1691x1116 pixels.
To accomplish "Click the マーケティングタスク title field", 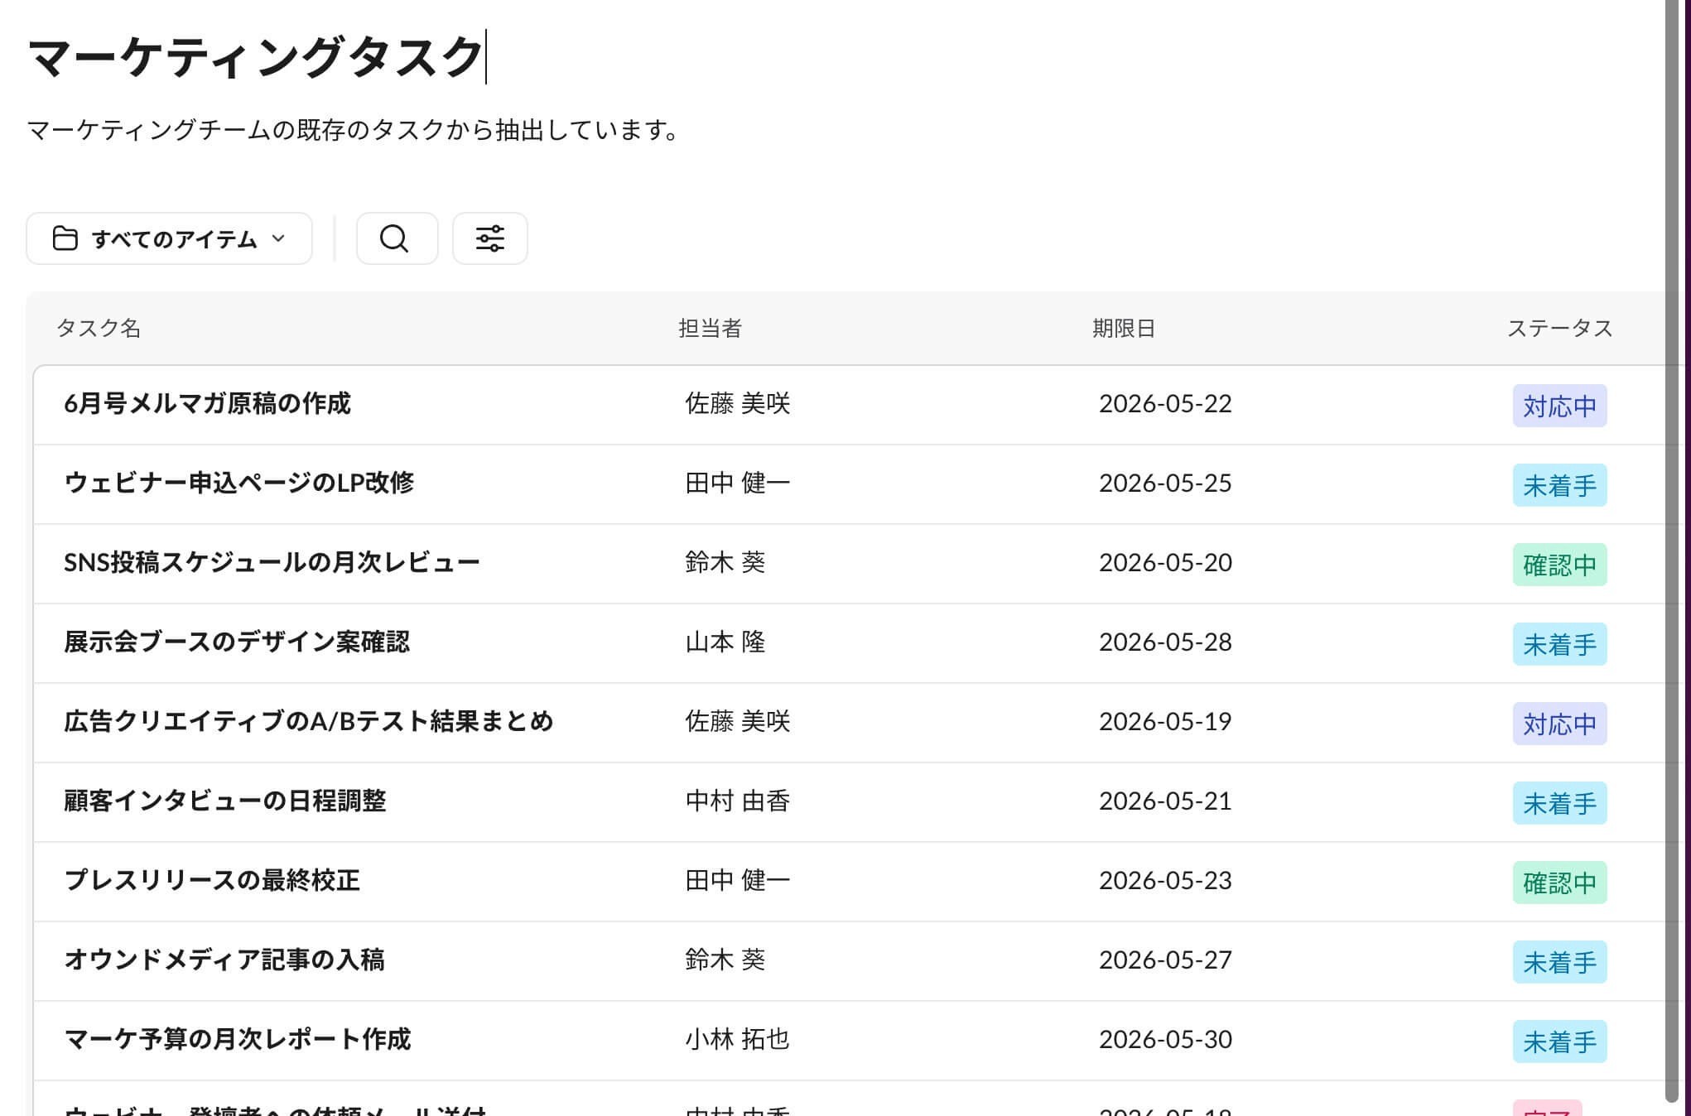I will click(x=256, y=57).
